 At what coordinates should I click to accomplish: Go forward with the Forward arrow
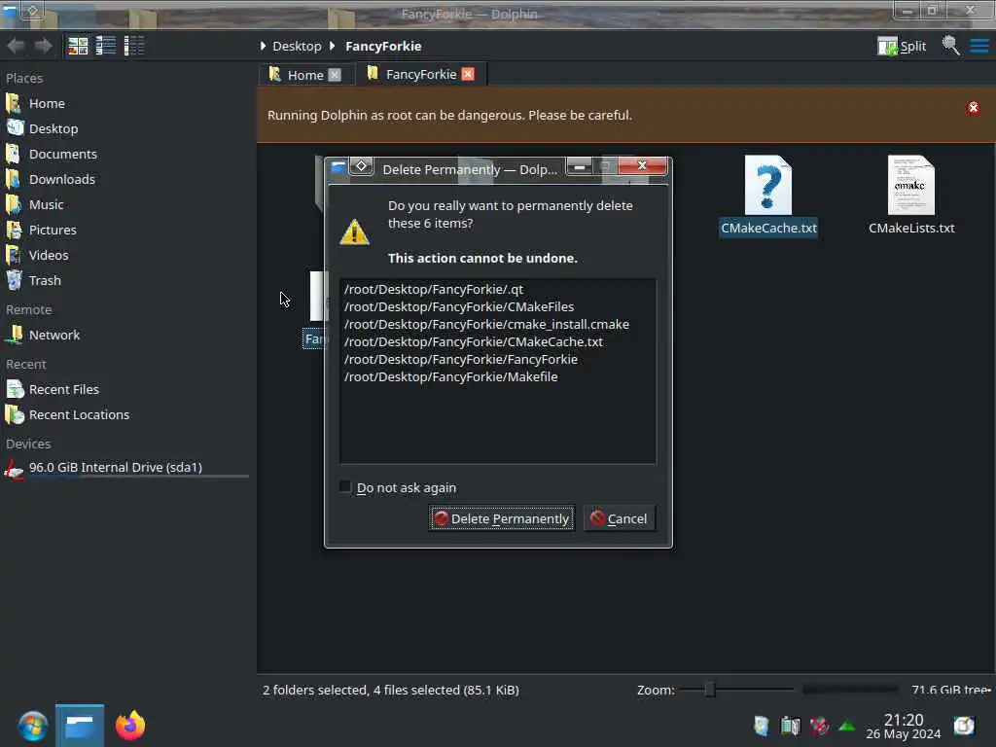(43, 46)
